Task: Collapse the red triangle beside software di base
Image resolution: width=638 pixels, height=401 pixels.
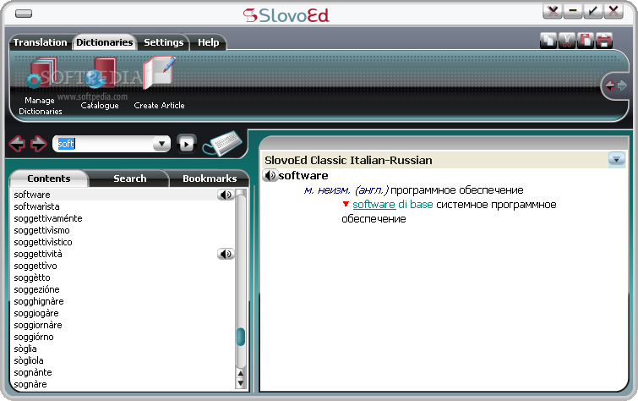Action: coord(346,204)
